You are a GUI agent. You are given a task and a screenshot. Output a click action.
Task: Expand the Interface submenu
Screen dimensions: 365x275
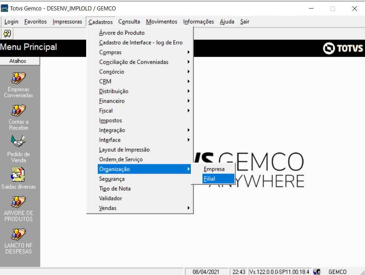144,140
